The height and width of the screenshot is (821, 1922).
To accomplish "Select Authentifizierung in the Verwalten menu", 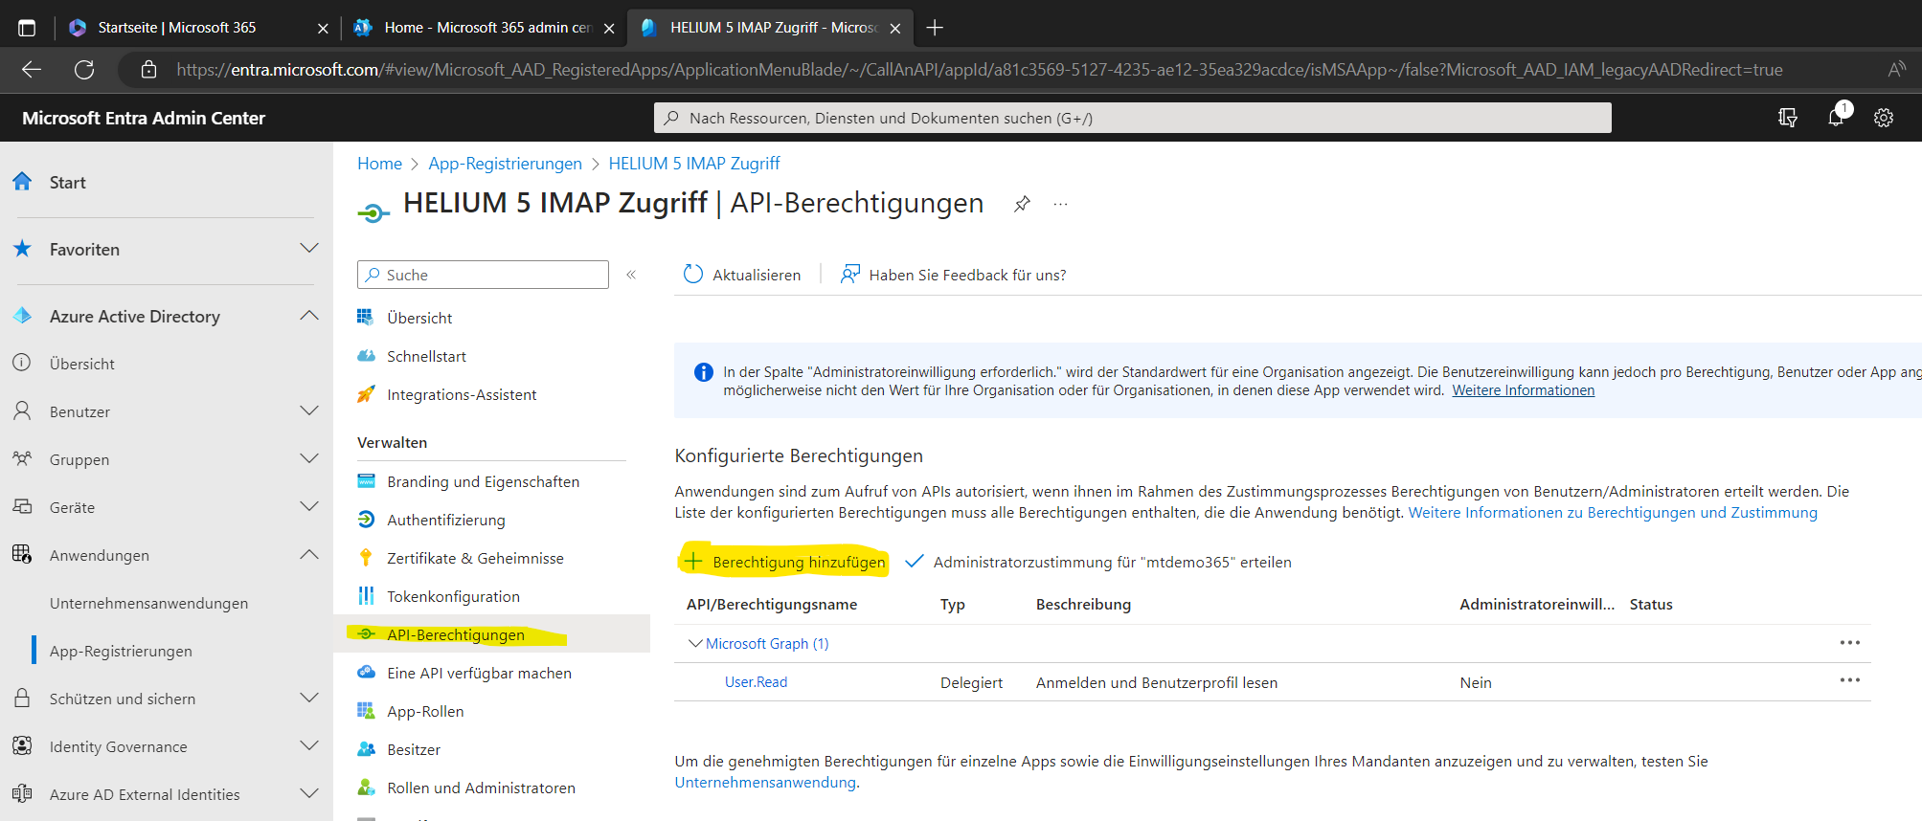I will coord(445,520).
